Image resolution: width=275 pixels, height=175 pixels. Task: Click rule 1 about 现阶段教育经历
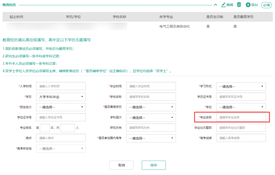click(x=38, y=49)
